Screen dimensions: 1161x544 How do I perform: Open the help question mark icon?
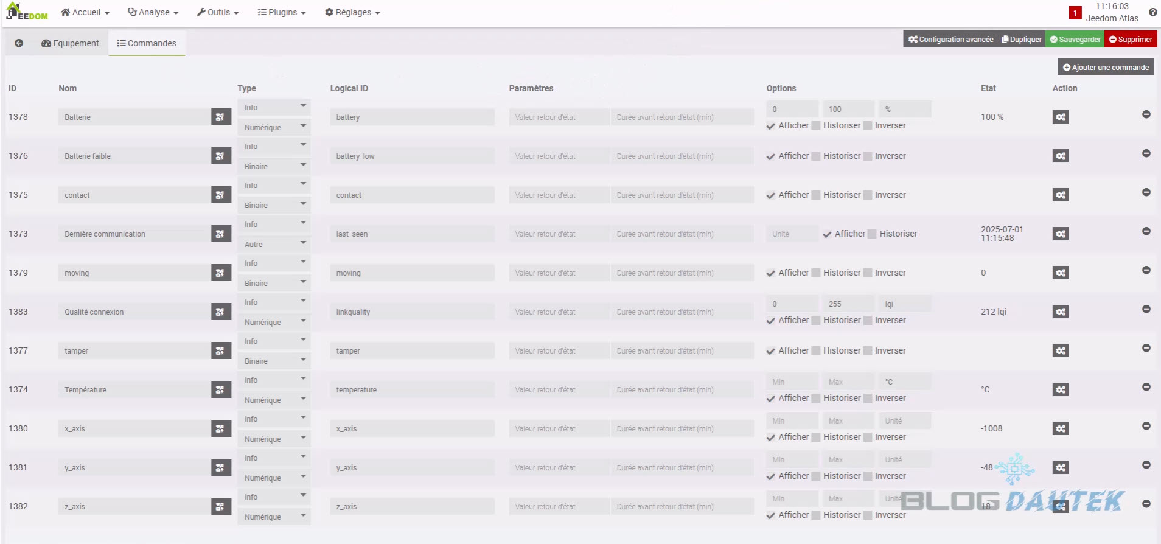click(x=1152, y=12)
